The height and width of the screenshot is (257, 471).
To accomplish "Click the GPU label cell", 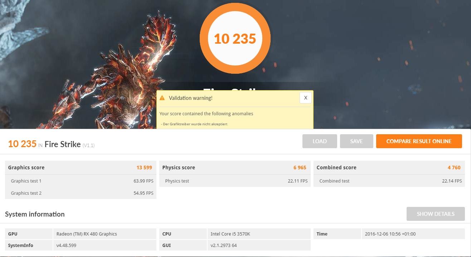I will point(29,234).
